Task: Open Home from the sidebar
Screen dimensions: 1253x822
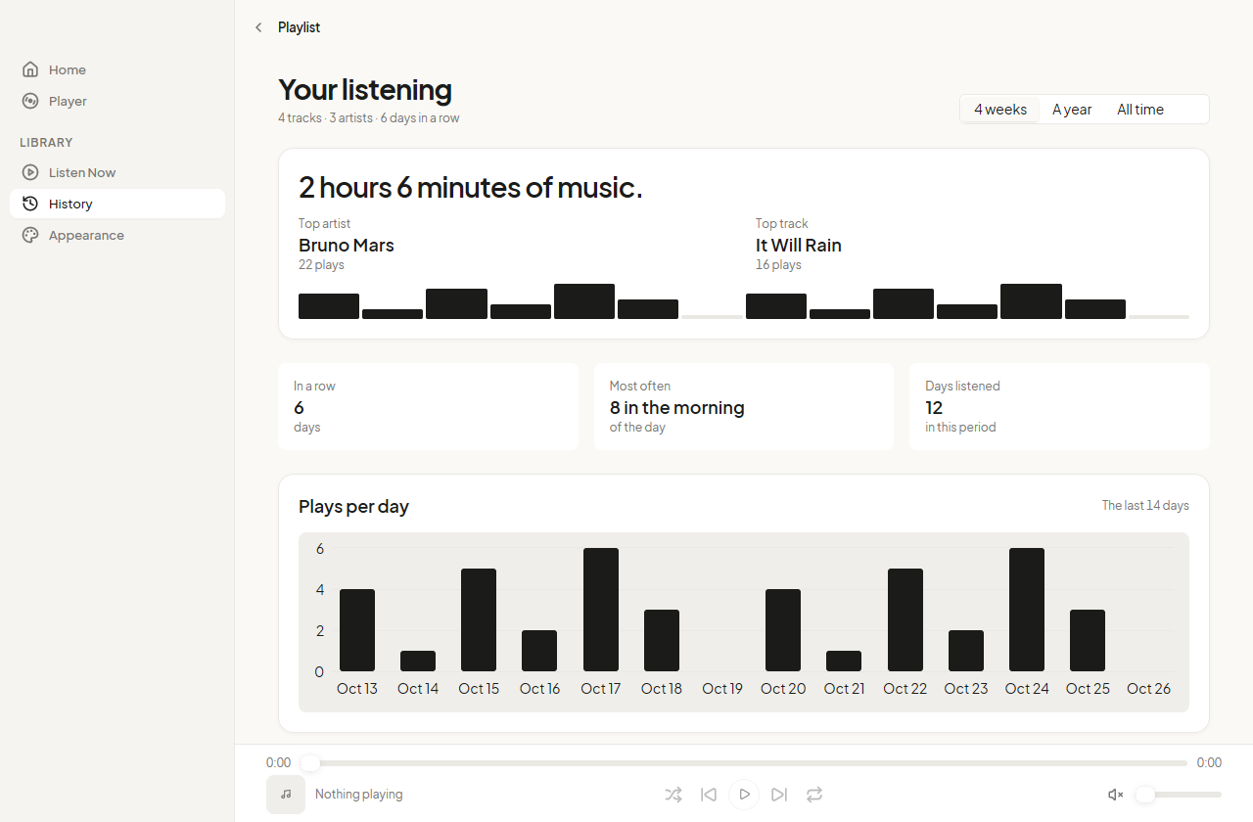Action: tap(117, 69)
